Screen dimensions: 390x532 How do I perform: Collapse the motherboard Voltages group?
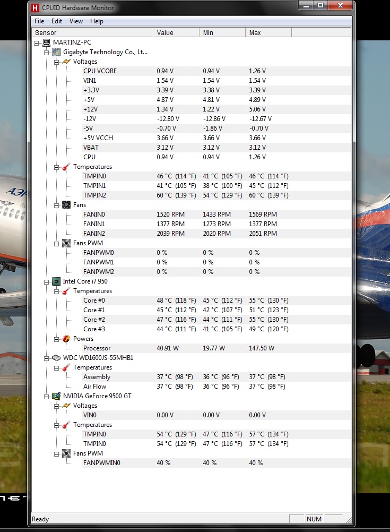click(x=57, y=62)
